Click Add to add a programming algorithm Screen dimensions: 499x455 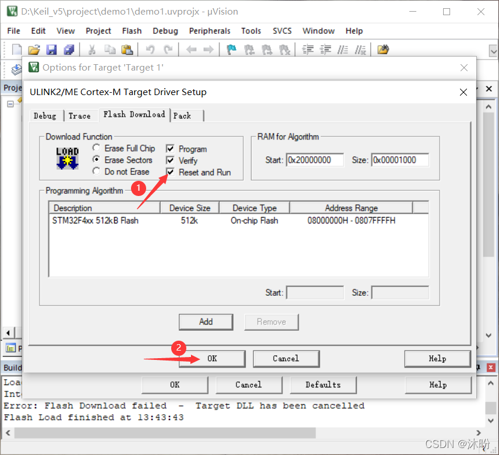pyautogui.click(x=206, y=322)
